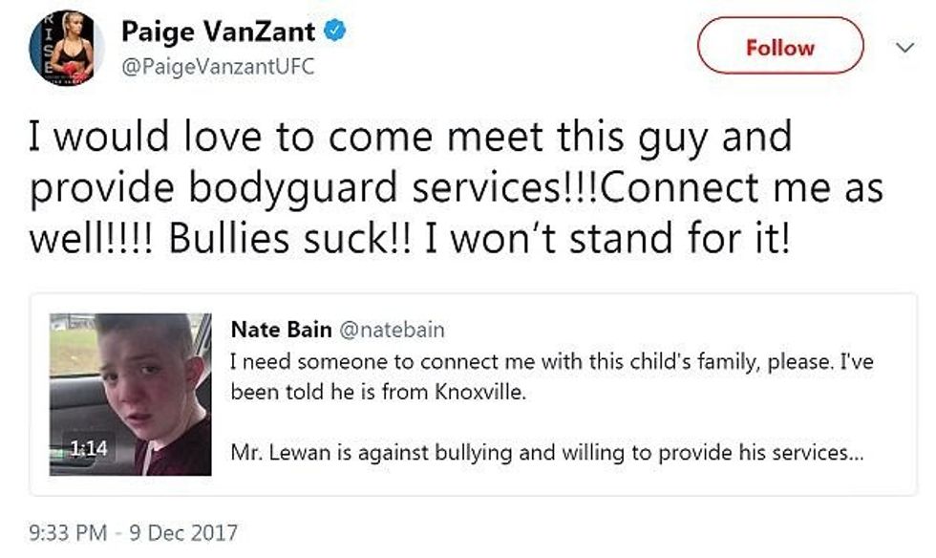Expand the tweet options chevron
936x558 pixels.
[x=903, y=46]
